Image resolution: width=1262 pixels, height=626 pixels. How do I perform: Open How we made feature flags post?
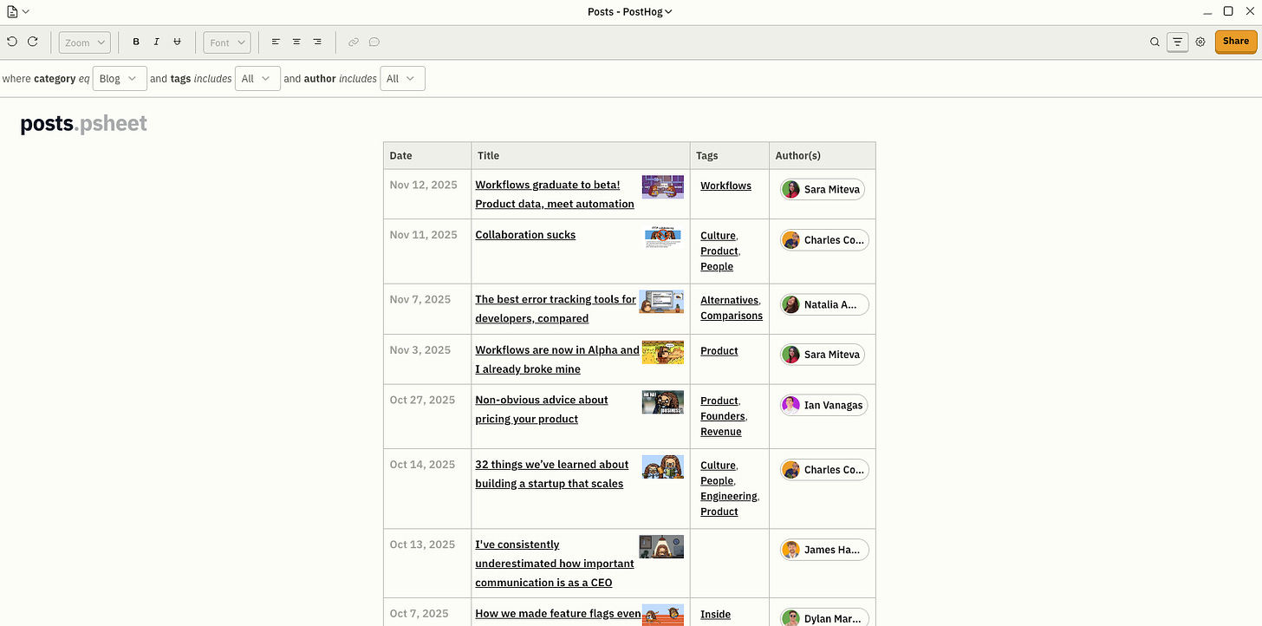click(x=558, y=614)
